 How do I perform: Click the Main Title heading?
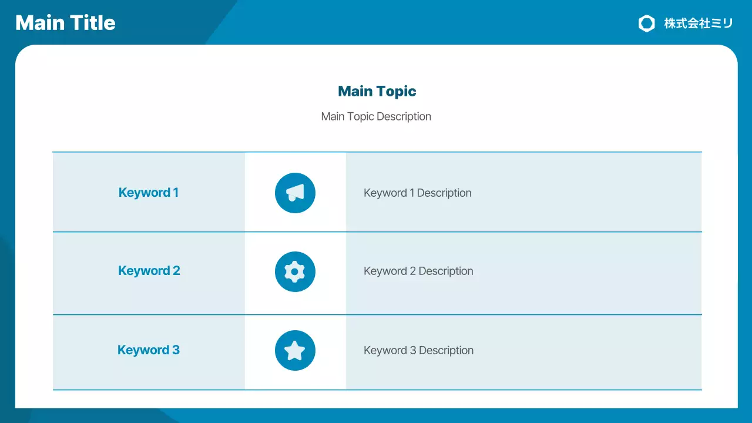[x=65, y=23]
